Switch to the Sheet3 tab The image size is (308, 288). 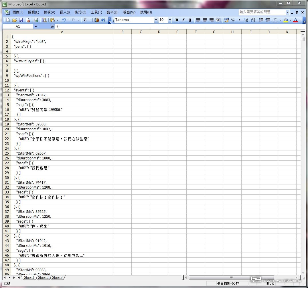pos(57,277)
